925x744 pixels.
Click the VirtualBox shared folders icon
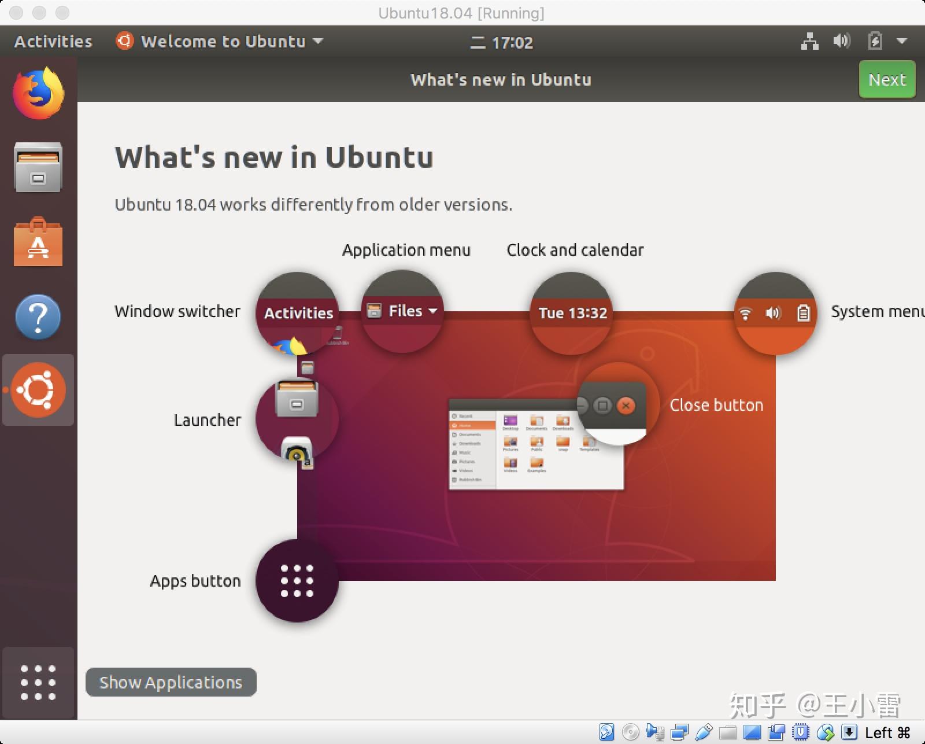pyautogui.click(x=728, y=733)
